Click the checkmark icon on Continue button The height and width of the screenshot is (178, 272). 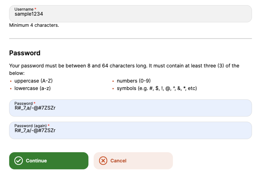tap(18, 161)
